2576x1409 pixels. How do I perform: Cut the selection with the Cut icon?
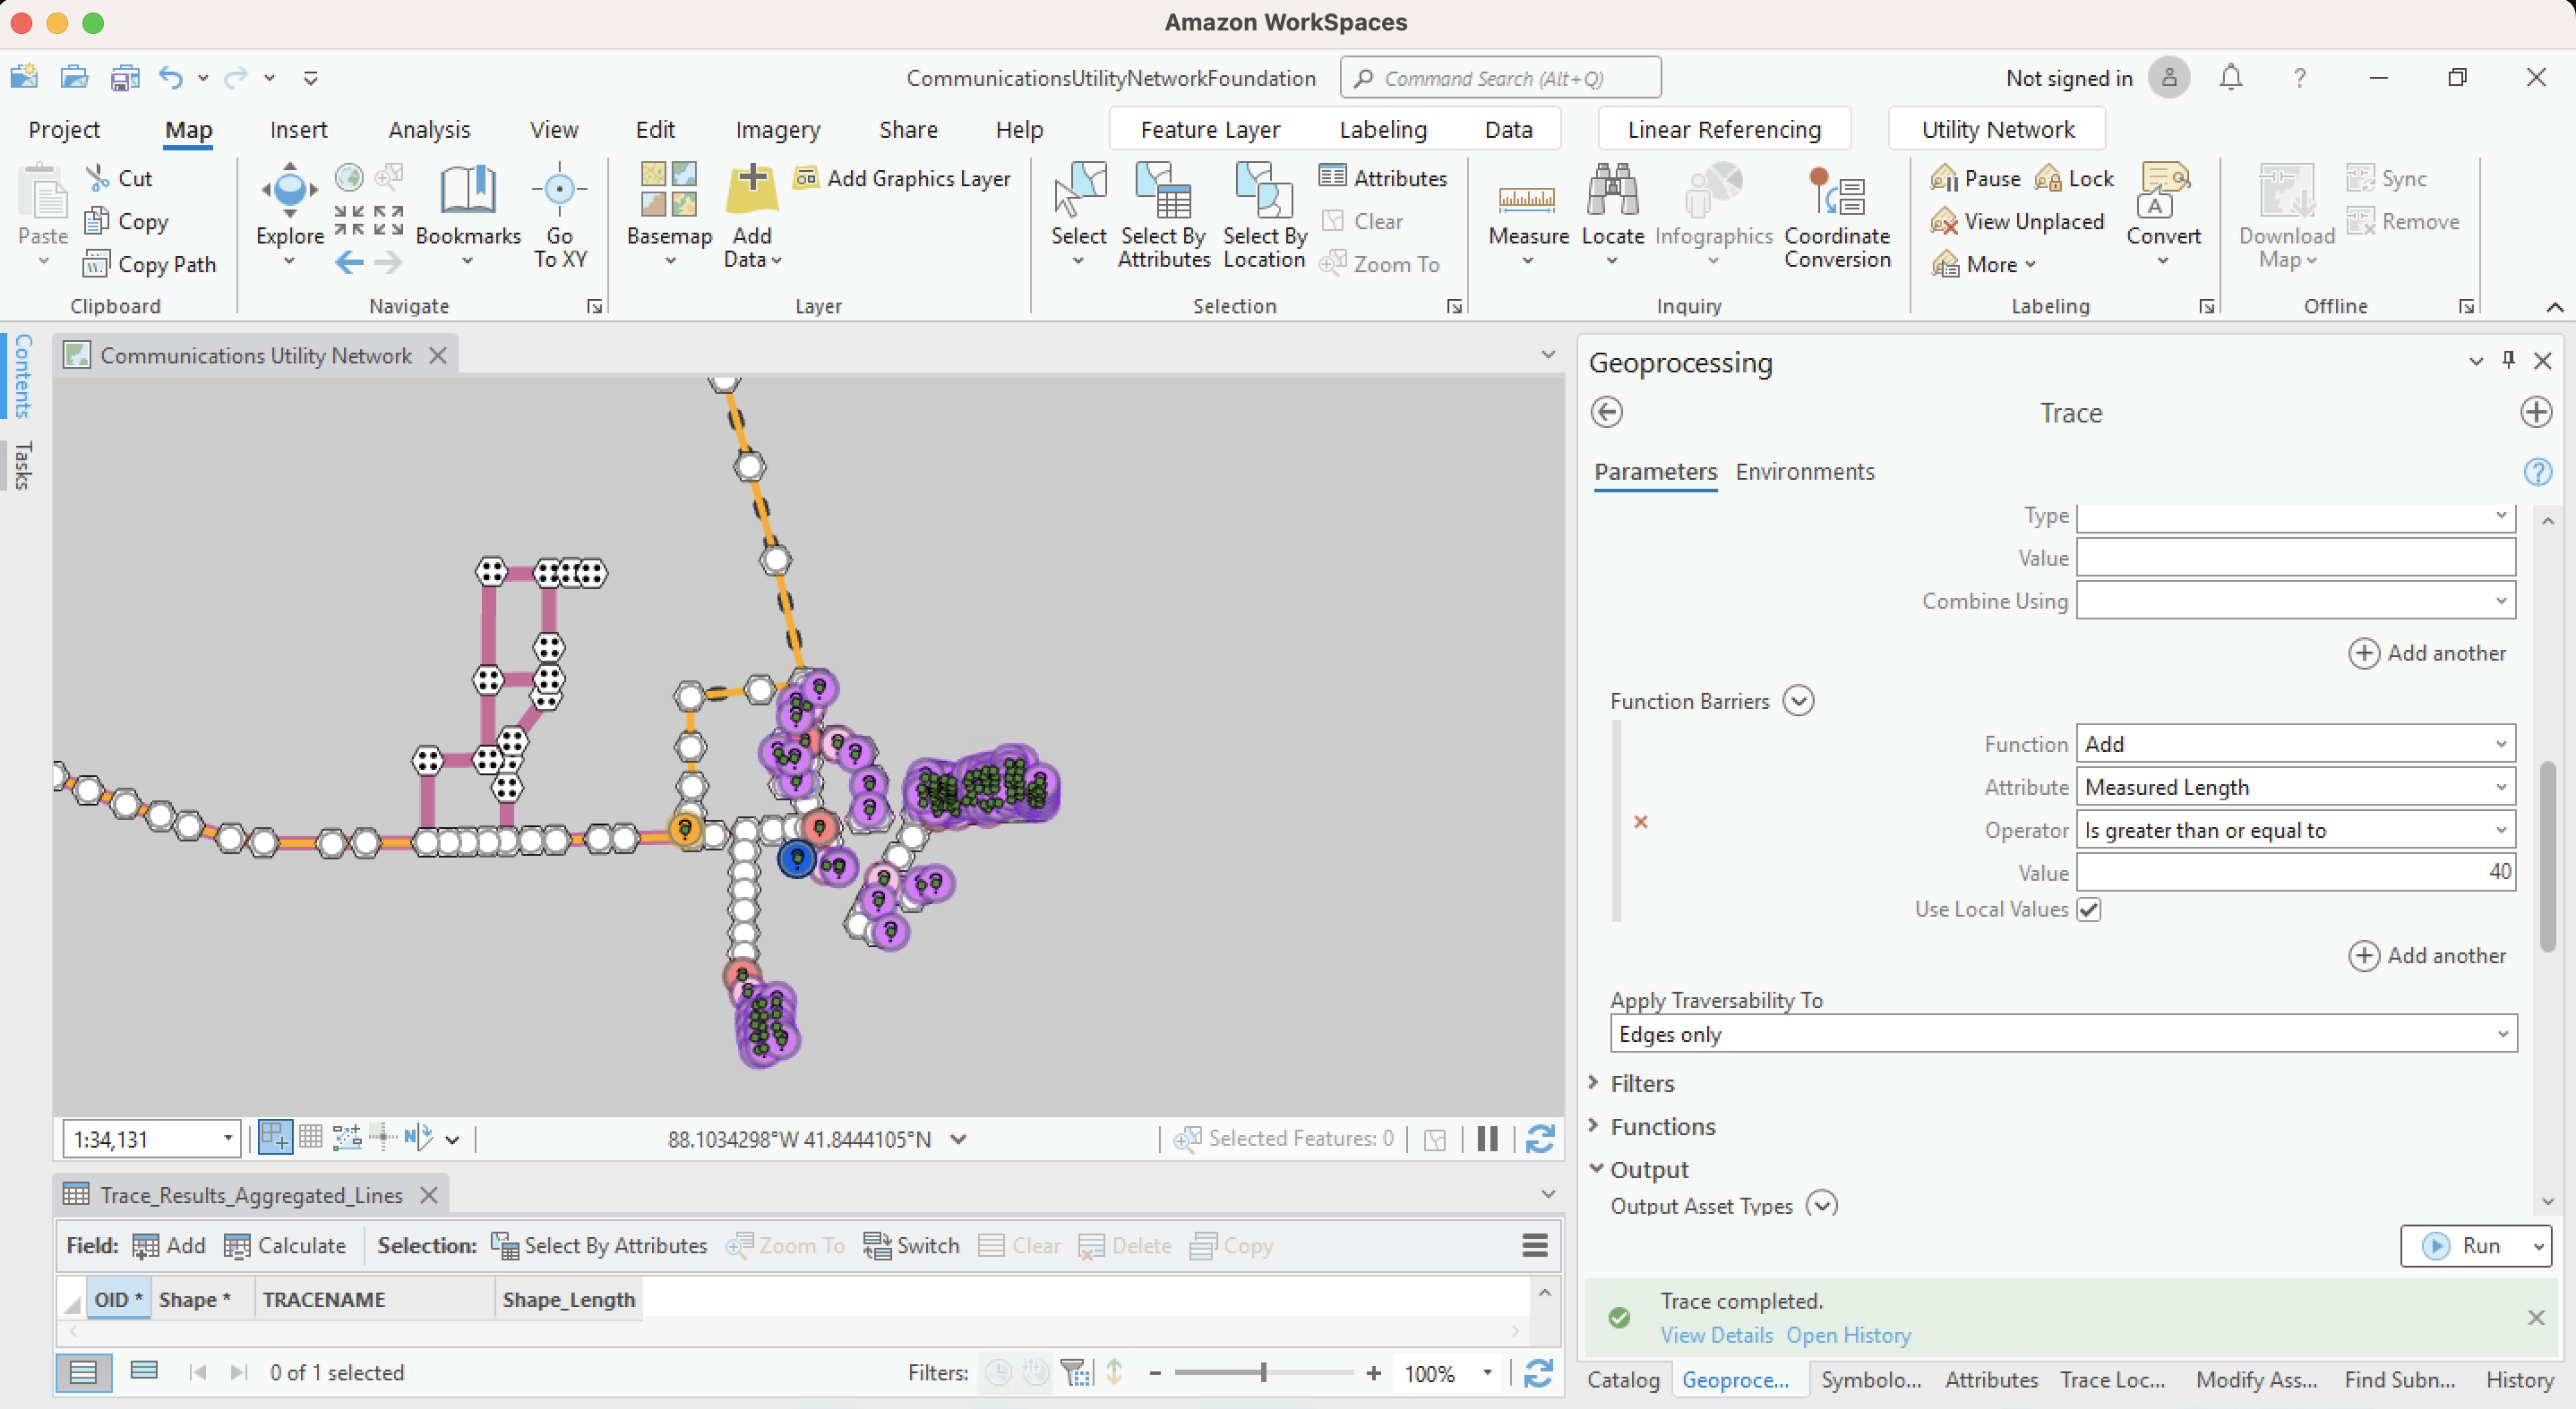point(98,178)
